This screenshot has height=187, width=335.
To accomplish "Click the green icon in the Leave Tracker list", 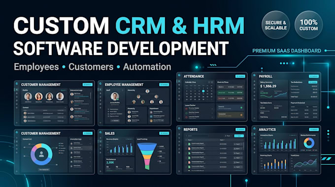I will click(x=187, y=113).
